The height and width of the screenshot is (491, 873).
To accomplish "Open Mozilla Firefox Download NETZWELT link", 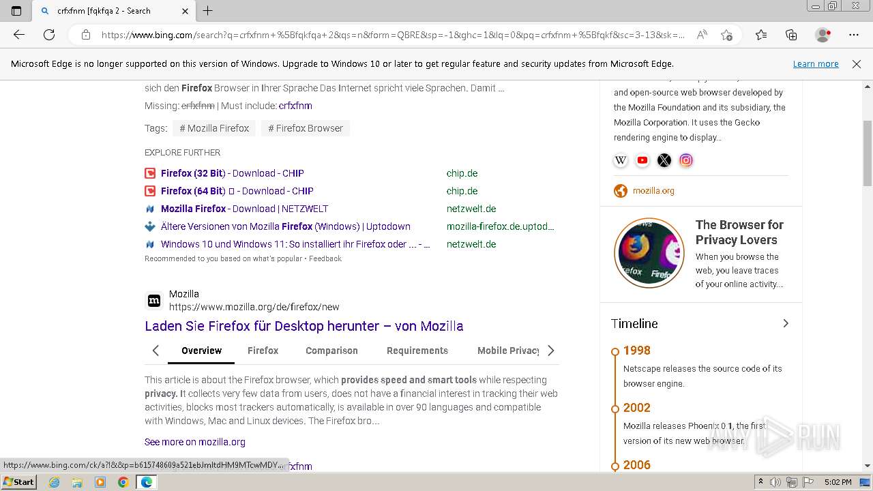I will [244, 209].
